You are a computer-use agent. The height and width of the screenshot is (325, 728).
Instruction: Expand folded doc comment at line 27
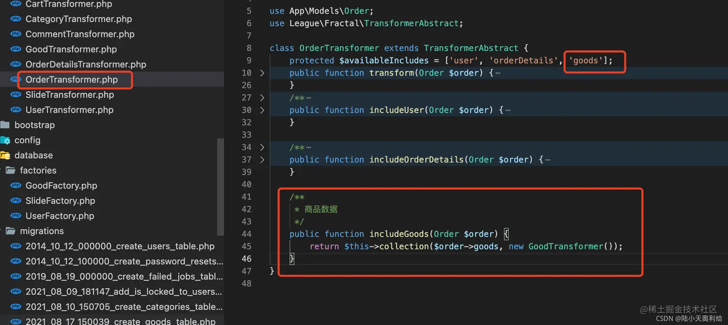click(x=262, y=98)
